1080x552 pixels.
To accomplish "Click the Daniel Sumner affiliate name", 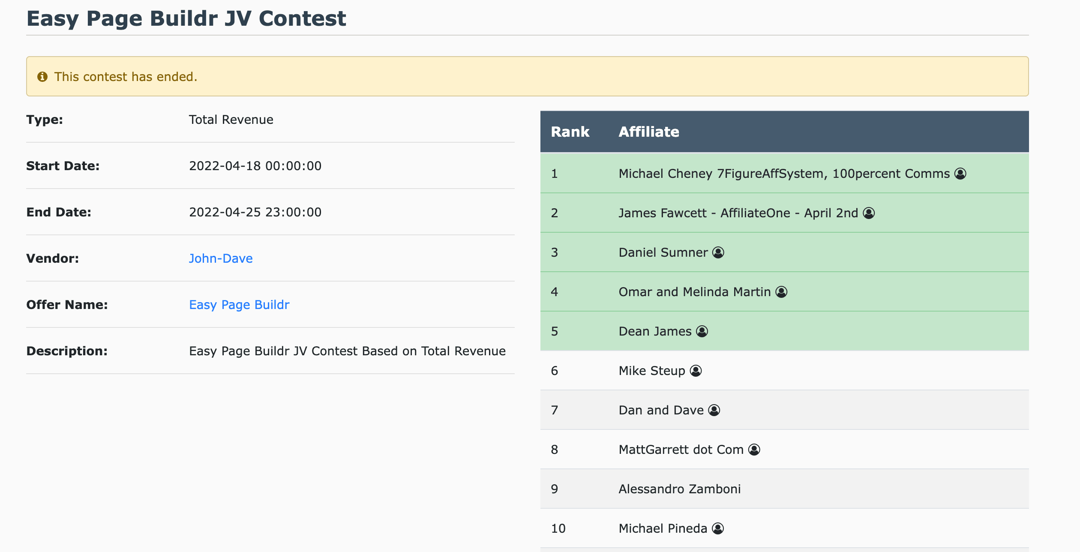I will [663, 252].
